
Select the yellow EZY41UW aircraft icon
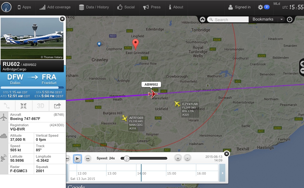click(177, 104)
